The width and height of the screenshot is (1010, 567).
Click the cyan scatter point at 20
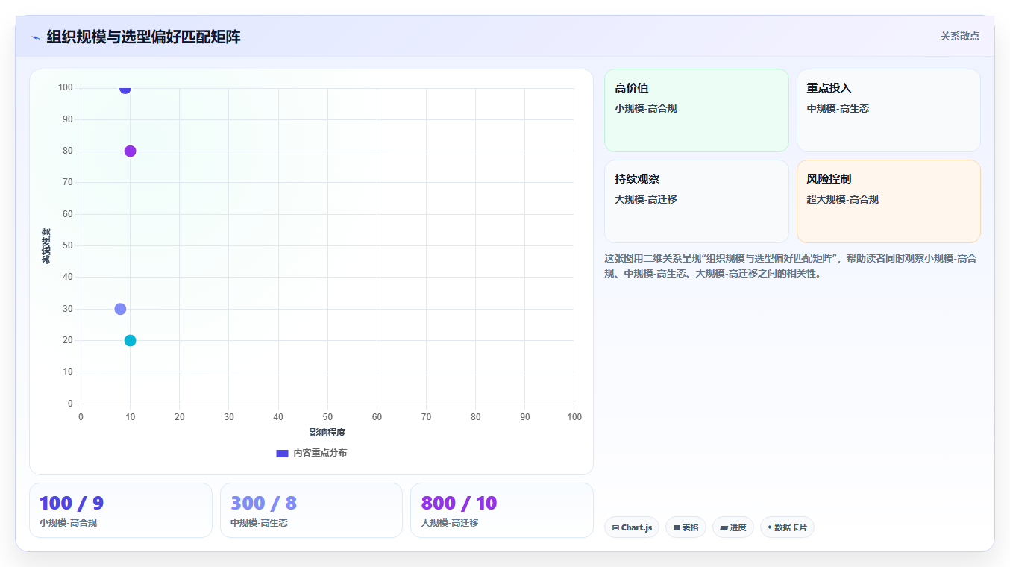[x=130, y=341]
